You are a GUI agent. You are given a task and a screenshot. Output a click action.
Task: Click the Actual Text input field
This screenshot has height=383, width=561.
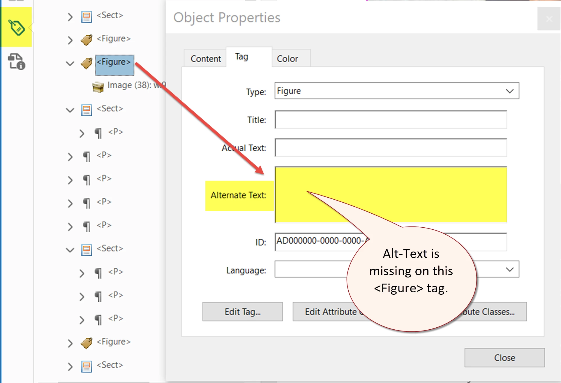[x=390, y=148]
